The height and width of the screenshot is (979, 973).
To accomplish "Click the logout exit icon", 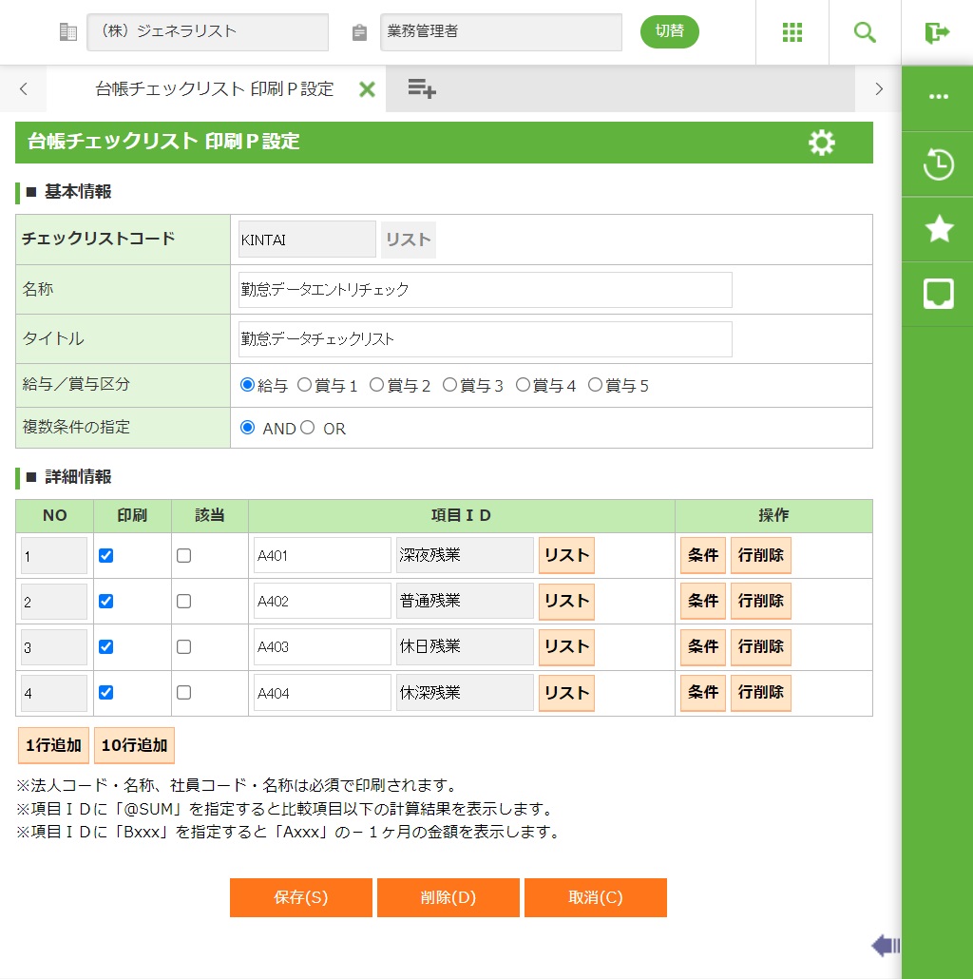I will tap(937, 32).
